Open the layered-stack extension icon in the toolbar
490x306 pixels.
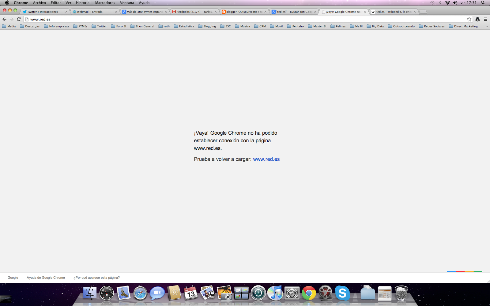477,19
